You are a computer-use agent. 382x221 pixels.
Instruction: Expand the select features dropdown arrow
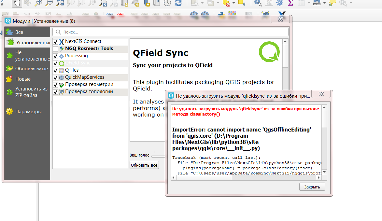point(203,3)
